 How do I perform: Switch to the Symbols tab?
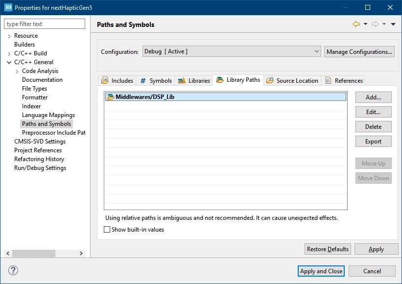pos(155,81)
